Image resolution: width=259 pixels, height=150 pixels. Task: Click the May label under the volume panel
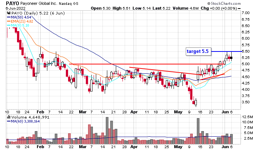tap(178, 147)
